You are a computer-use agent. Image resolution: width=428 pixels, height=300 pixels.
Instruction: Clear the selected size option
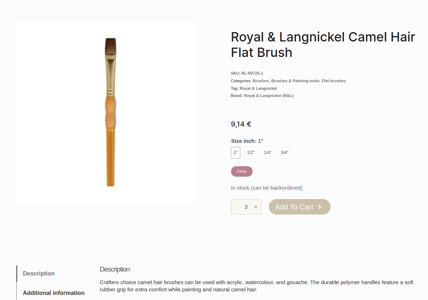242,171
